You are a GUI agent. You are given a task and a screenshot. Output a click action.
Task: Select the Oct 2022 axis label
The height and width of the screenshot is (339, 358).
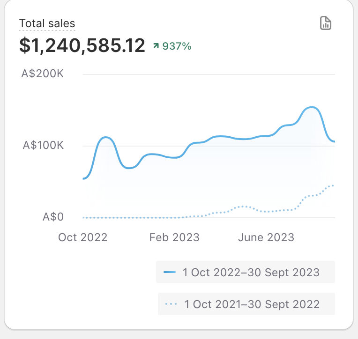coord(82,237)
